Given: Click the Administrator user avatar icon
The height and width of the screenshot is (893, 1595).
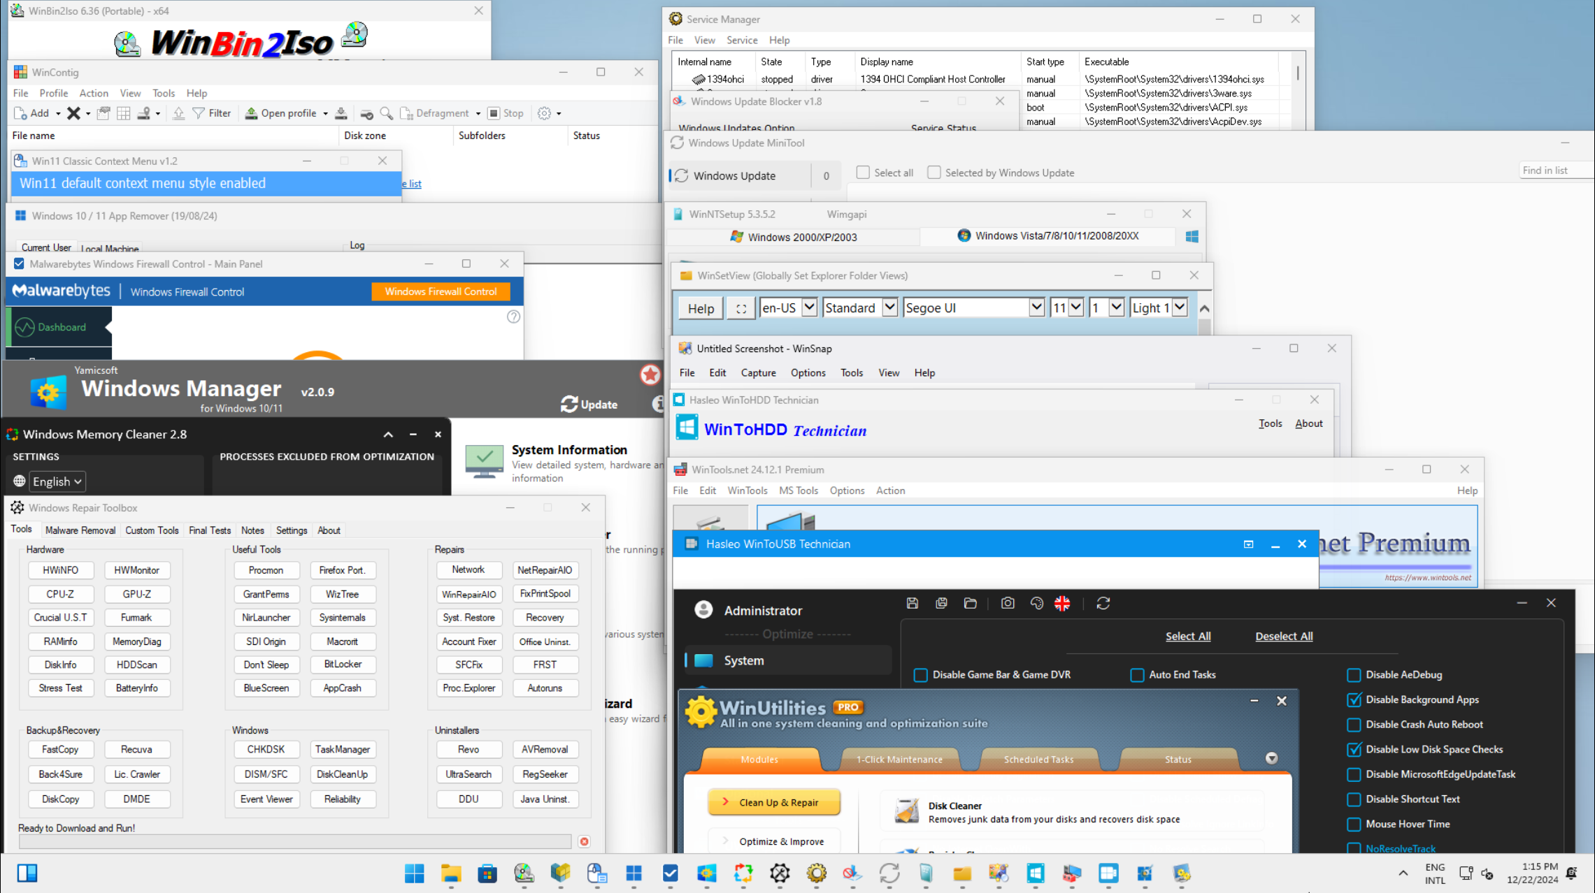Looking at the screenshot, I should pos(703,610).
